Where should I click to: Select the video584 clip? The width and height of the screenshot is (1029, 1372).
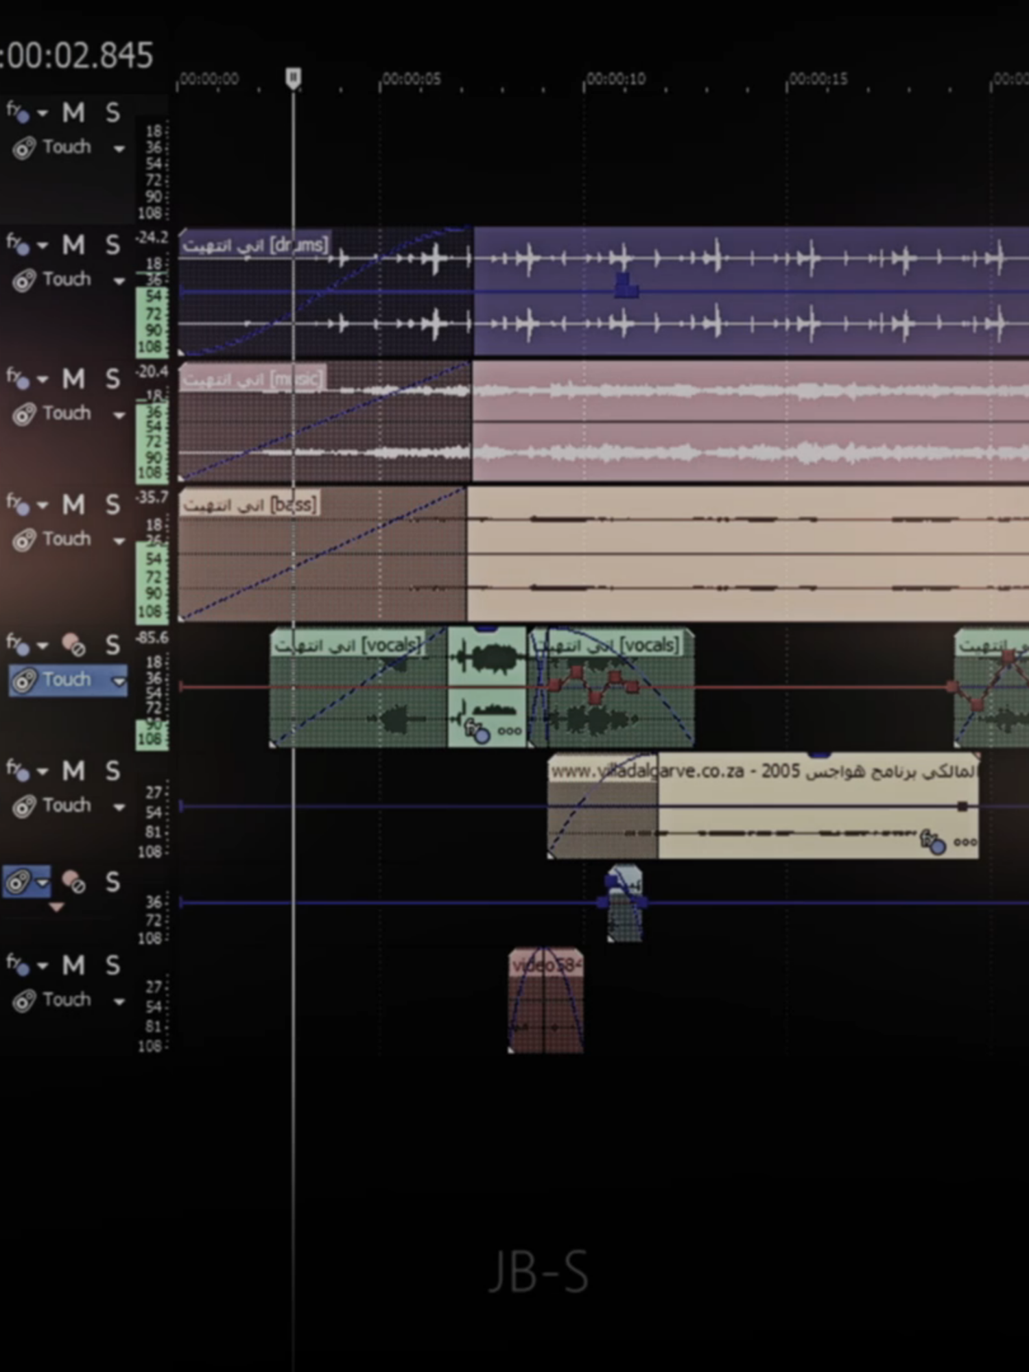(546, 1001)
